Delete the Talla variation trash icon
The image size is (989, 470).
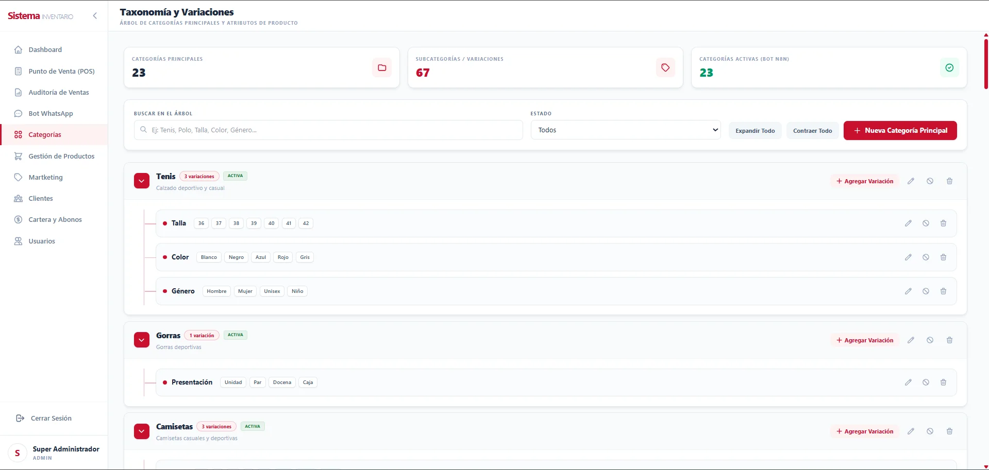pos(943,223)
